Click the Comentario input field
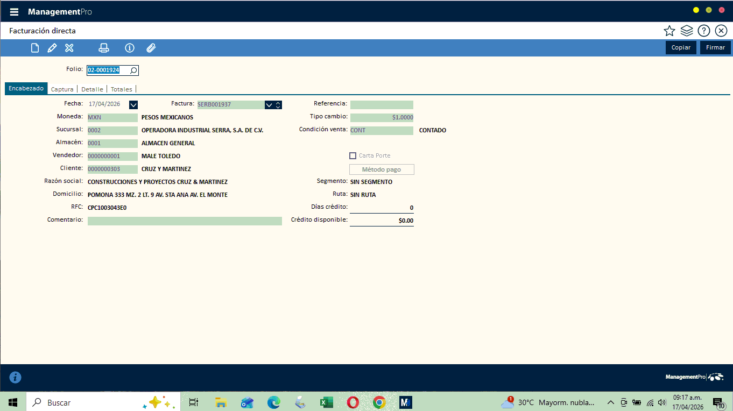Viewport: 733px width, 411px height. tap(185, 221)
